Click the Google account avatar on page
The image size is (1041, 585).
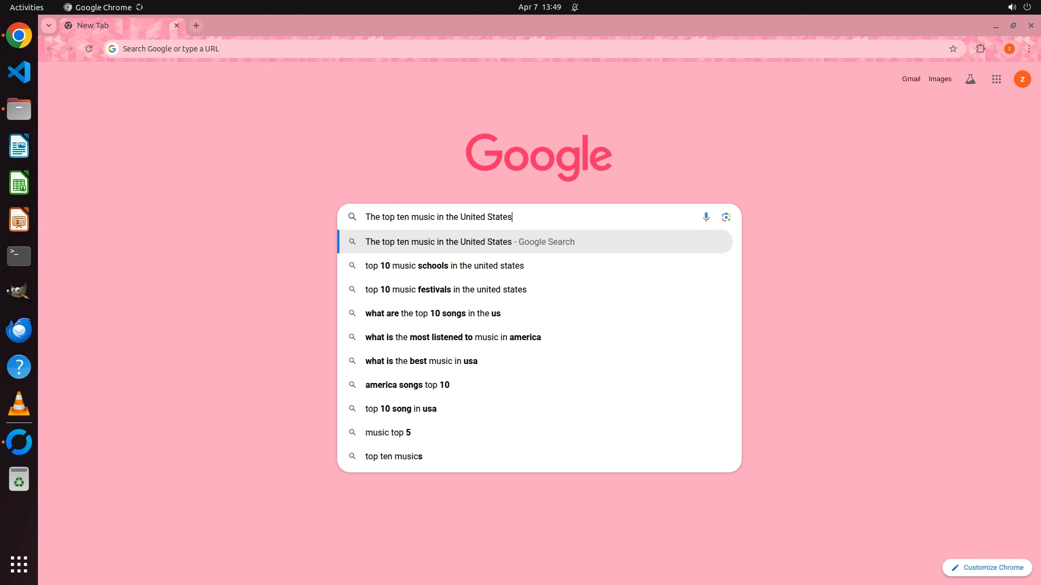tap(1022, 79)
